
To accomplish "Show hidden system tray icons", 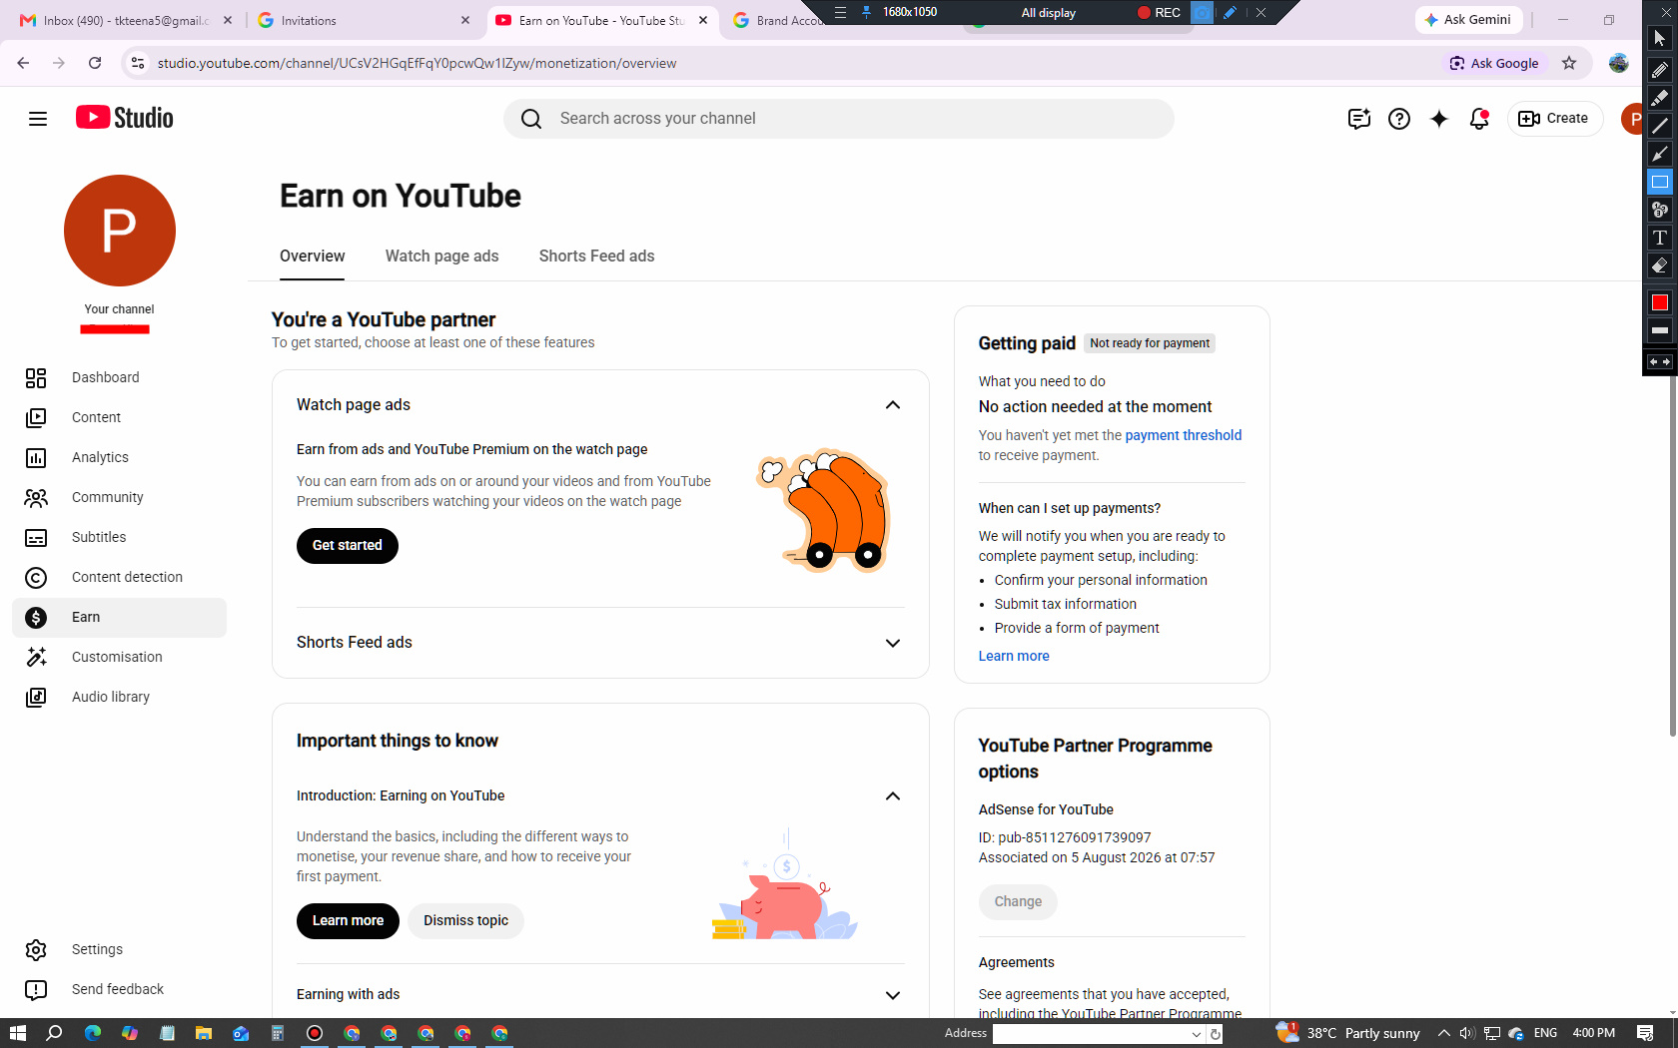I will (x=1444, y=1033).
